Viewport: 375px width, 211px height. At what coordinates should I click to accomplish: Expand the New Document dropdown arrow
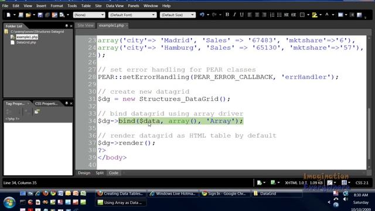click(14, 15)
